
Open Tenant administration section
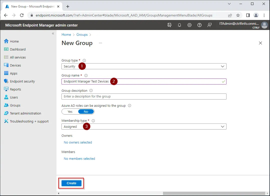[x=22, y=113]
